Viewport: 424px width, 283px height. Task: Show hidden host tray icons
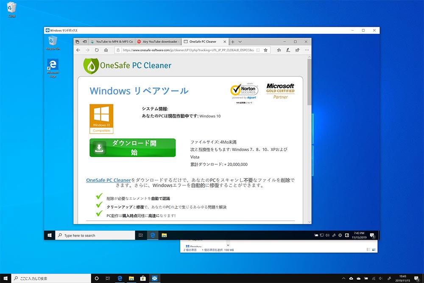pos(343,278)
